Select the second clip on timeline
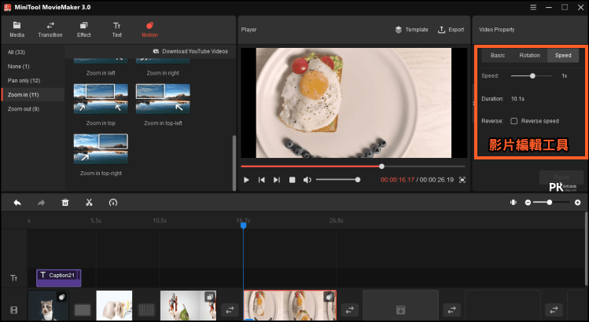This screenshot has width=589, height=322. tap(114, 306)
